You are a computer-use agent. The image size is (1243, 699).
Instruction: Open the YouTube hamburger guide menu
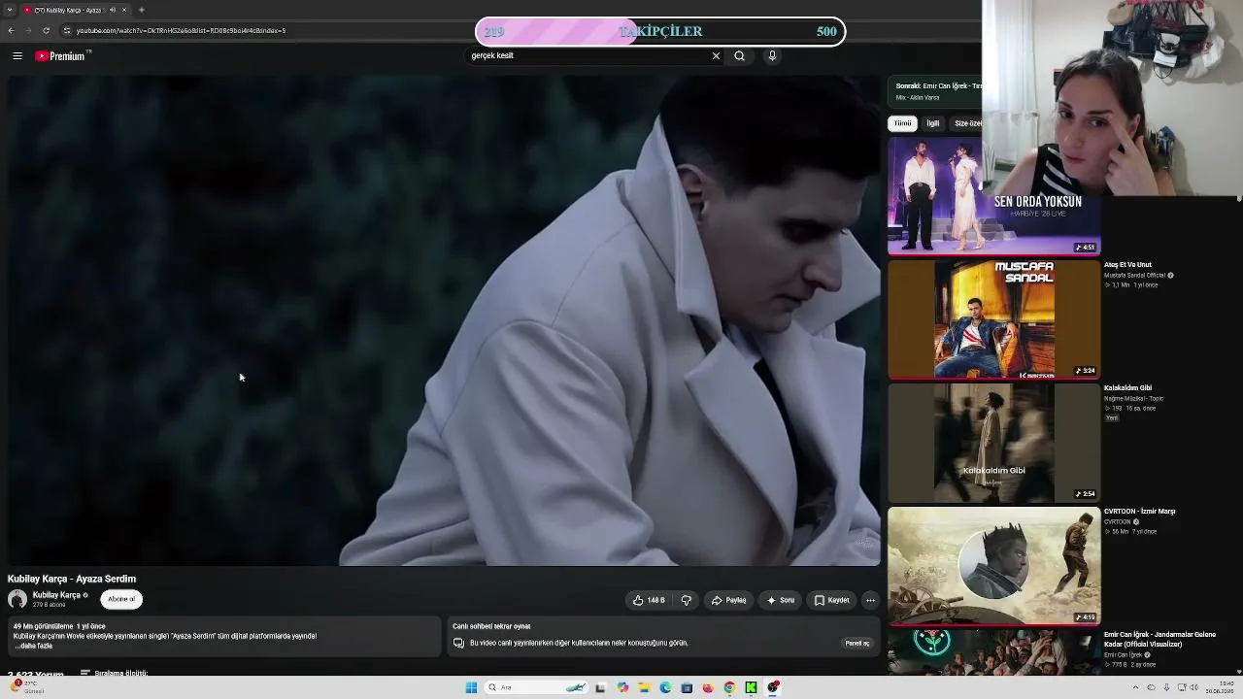pos(17,56)
